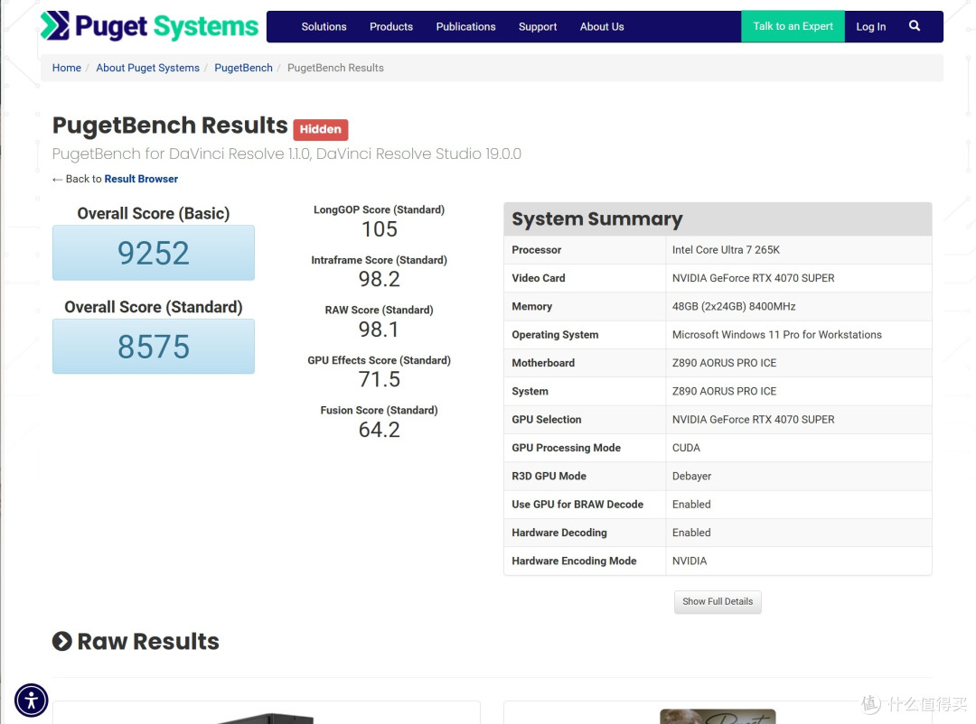976x724 pixels.
Task: Click the Processor row label
Action: pyautogui.click(x=536, y=250)
